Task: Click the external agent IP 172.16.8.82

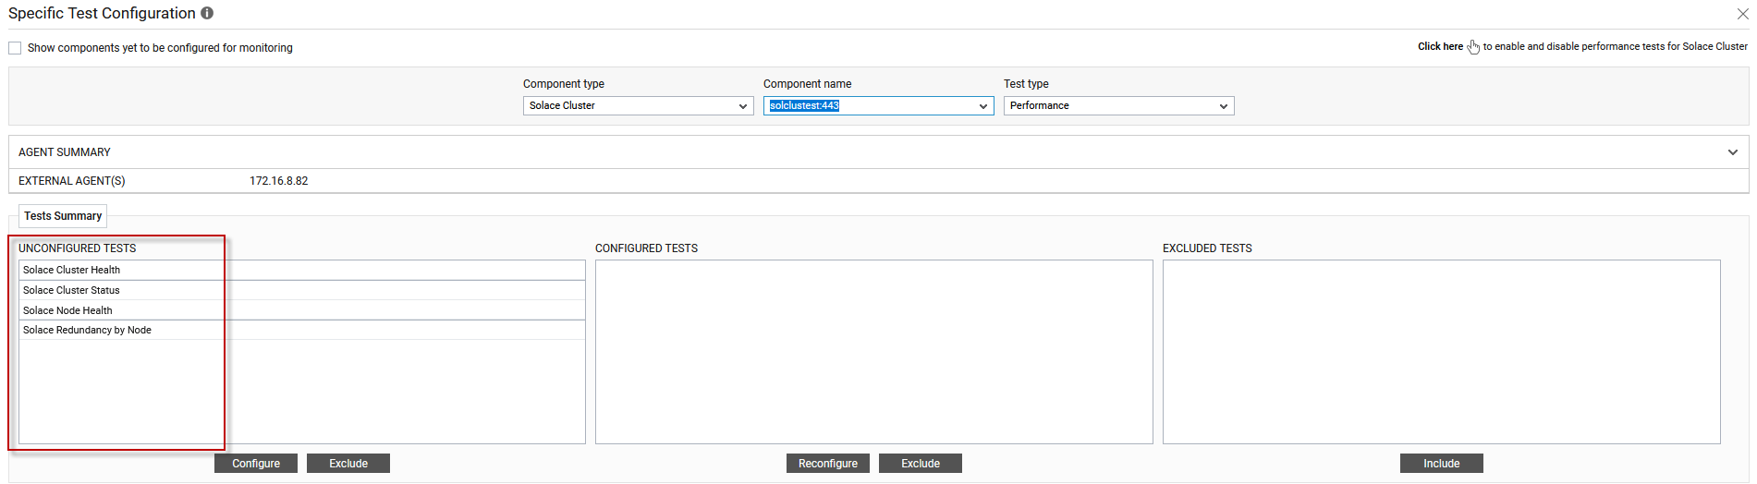Action: (x=279, y=181)
